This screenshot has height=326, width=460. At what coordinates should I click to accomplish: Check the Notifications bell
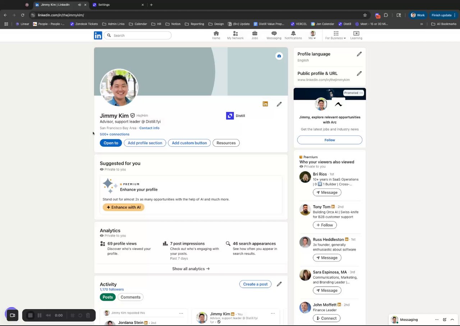pos(293,35)
